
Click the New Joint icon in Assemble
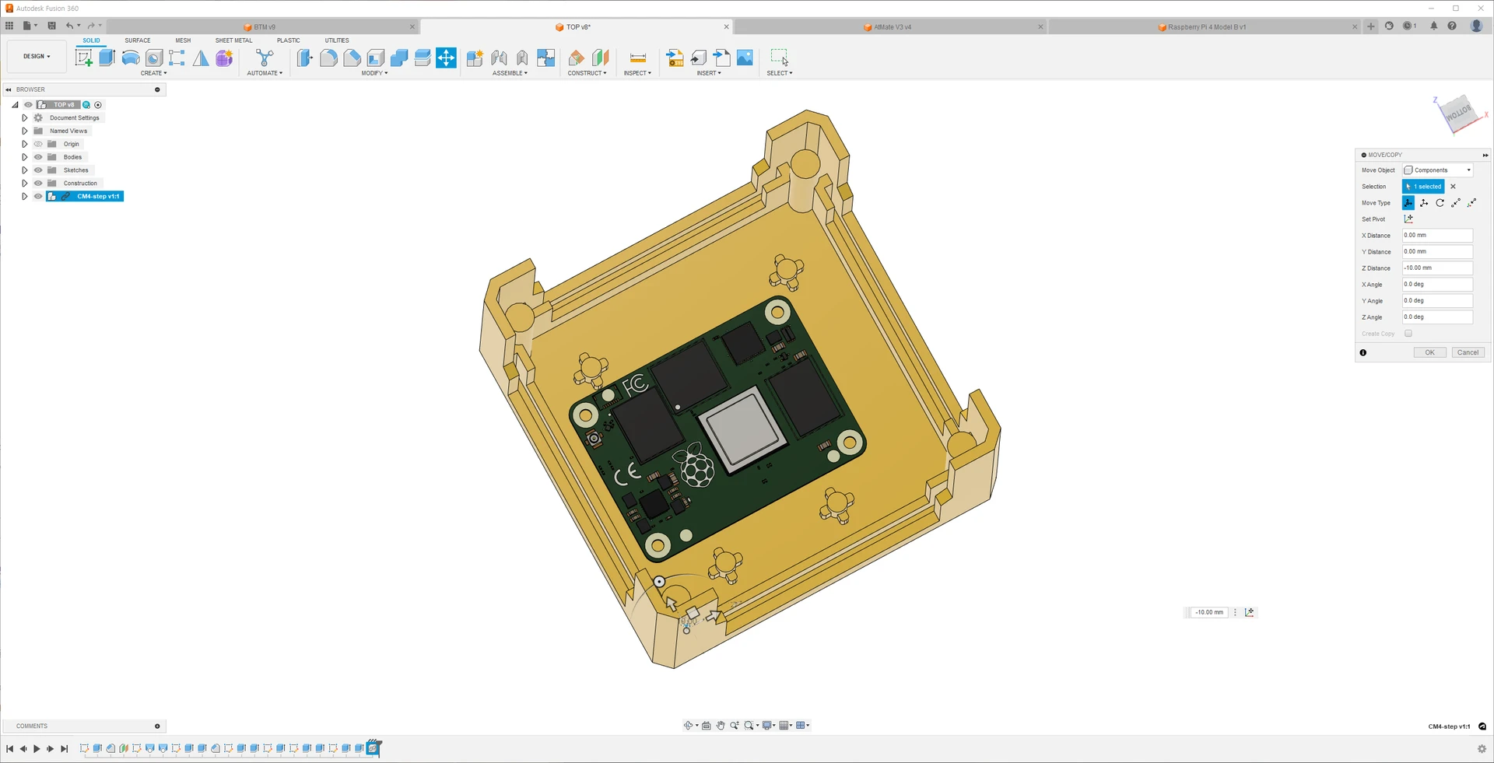point(499,58)
